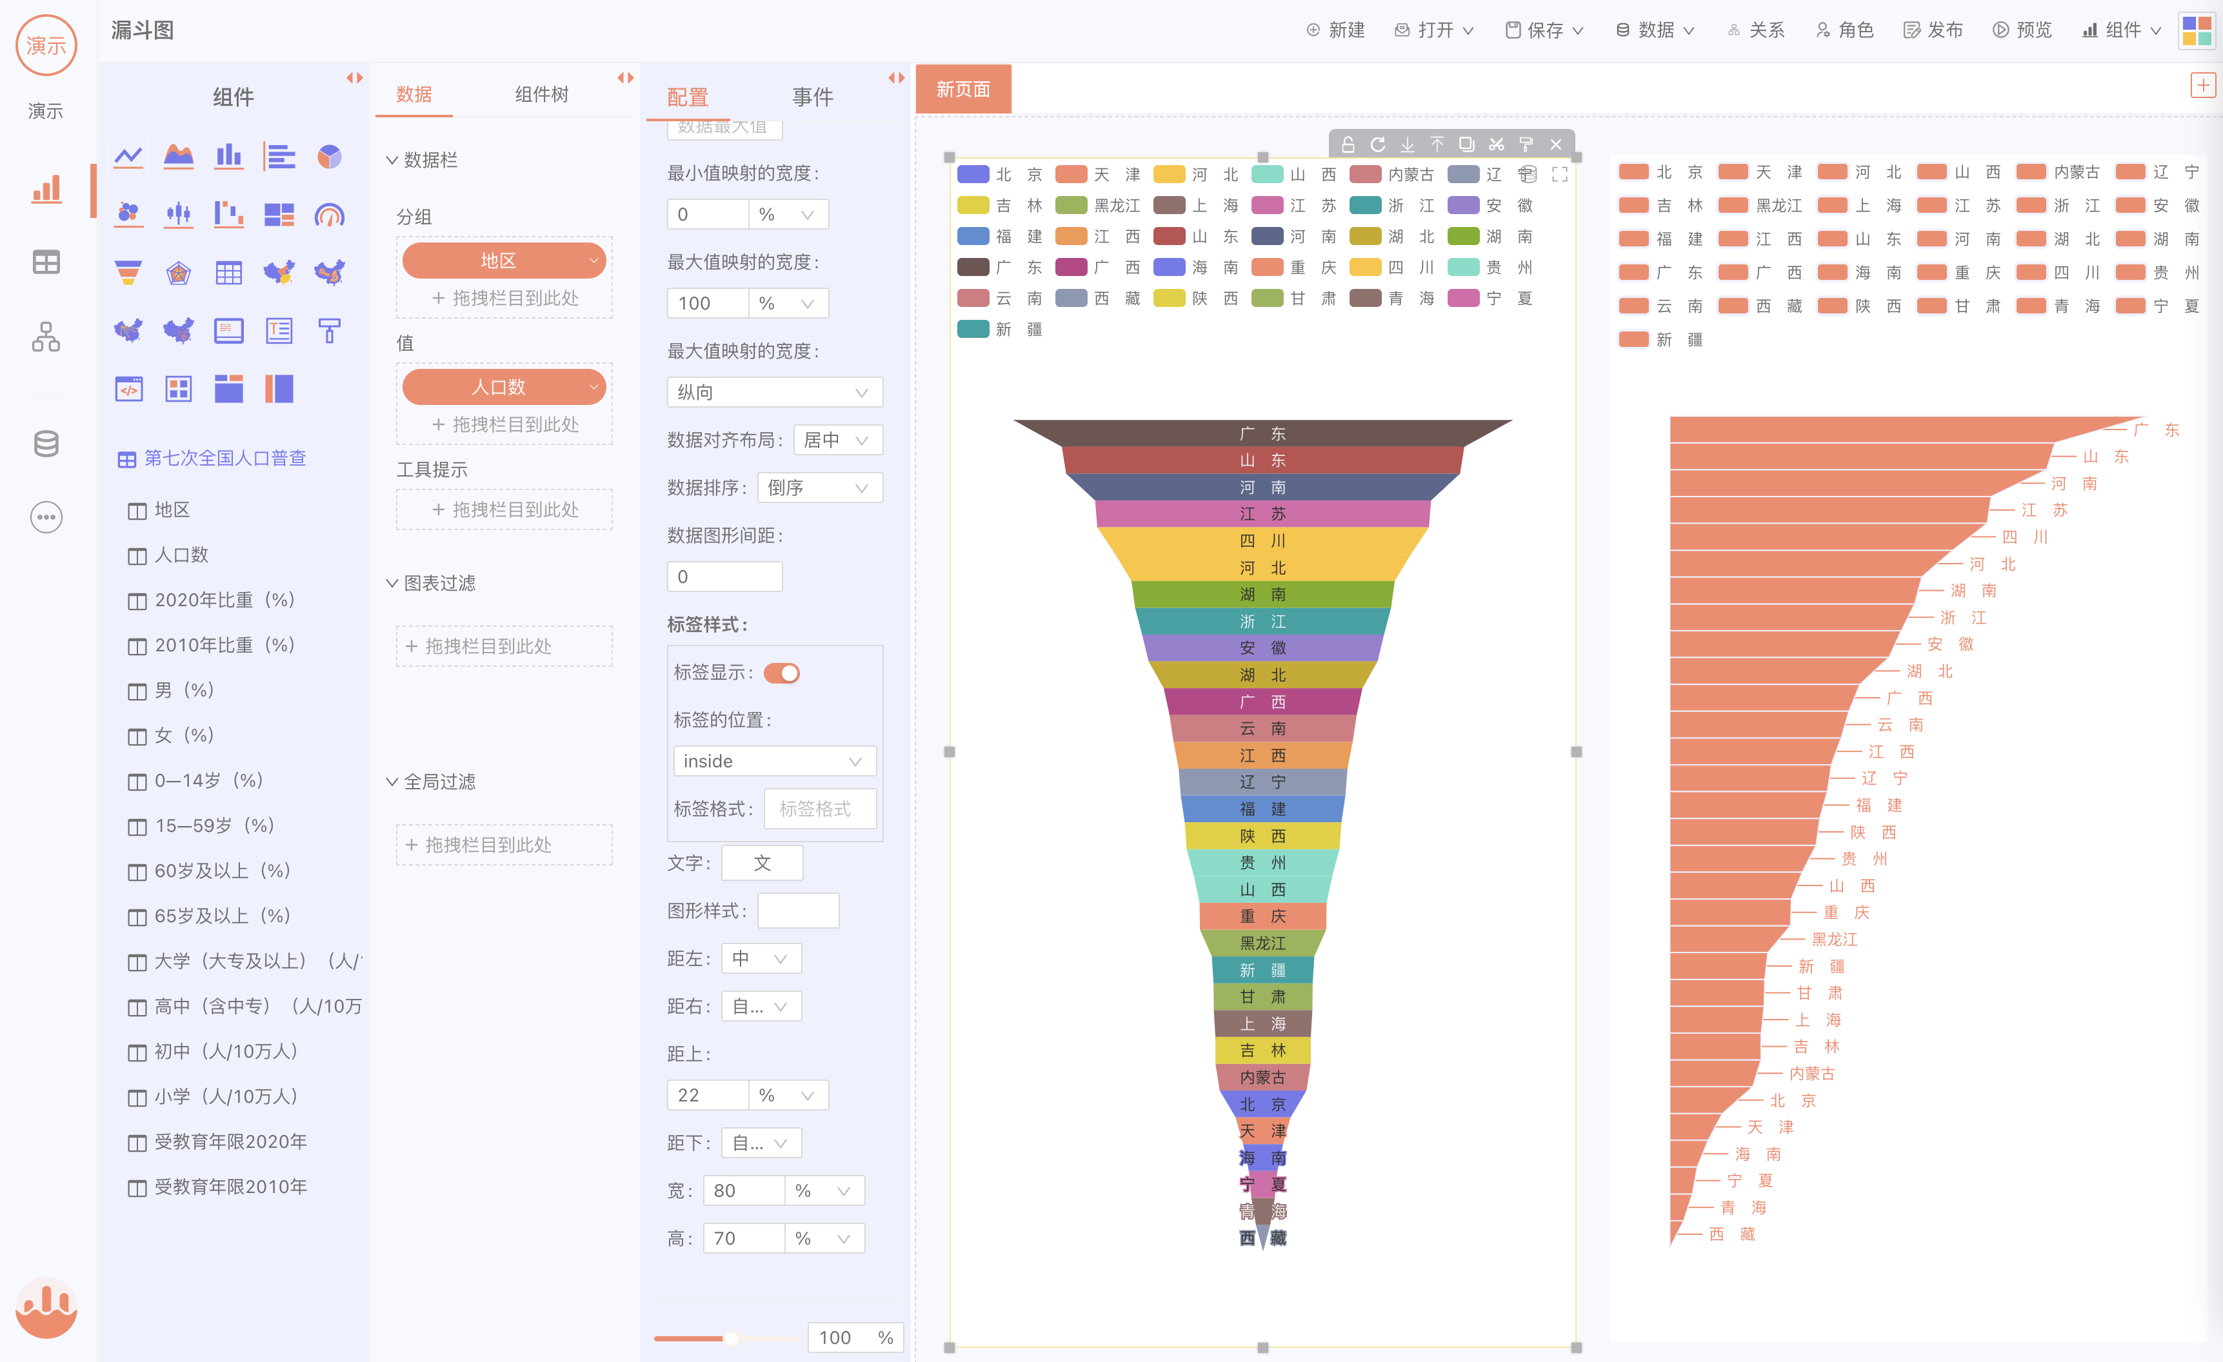
Task: Bring the chart to top layer
Action: coord(1437,144)
